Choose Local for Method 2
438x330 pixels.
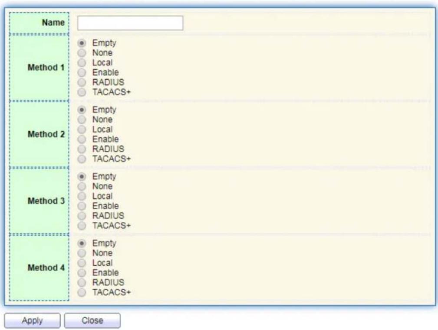pos(82,129)
